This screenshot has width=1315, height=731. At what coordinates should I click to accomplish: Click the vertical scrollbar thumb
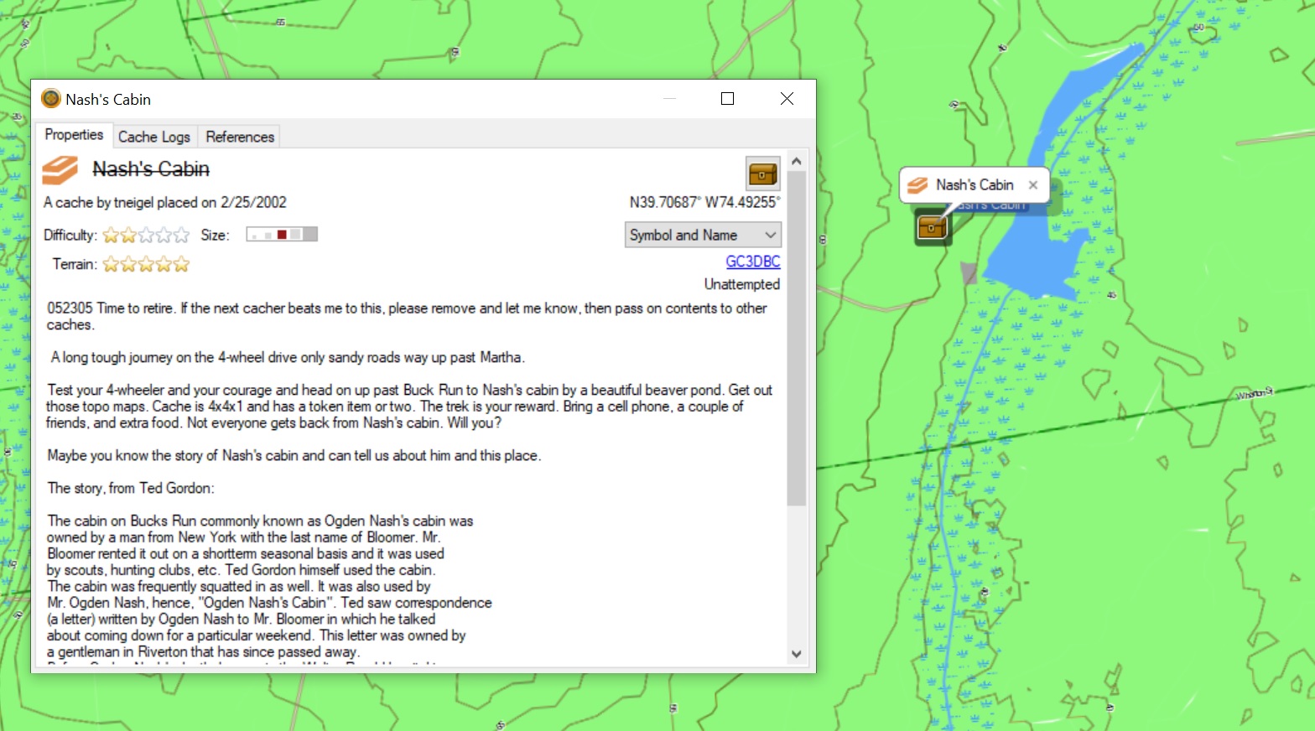[x=796, y=335]
